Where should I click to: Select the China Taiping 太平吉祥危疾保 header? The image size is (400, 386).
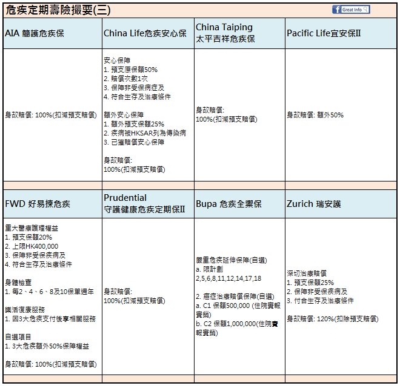[239, 33]
